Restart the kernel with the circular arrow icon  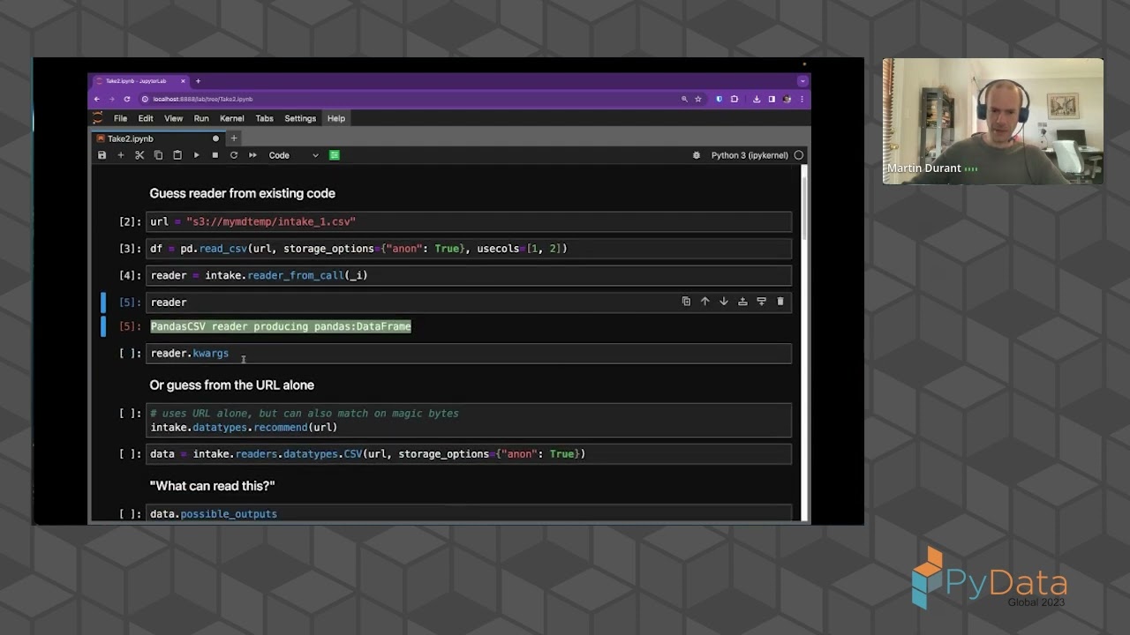[x=234, y=155]
